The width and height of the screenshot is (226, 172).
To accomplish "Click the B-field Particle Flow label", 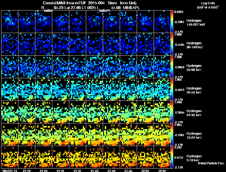I will 211,163.
